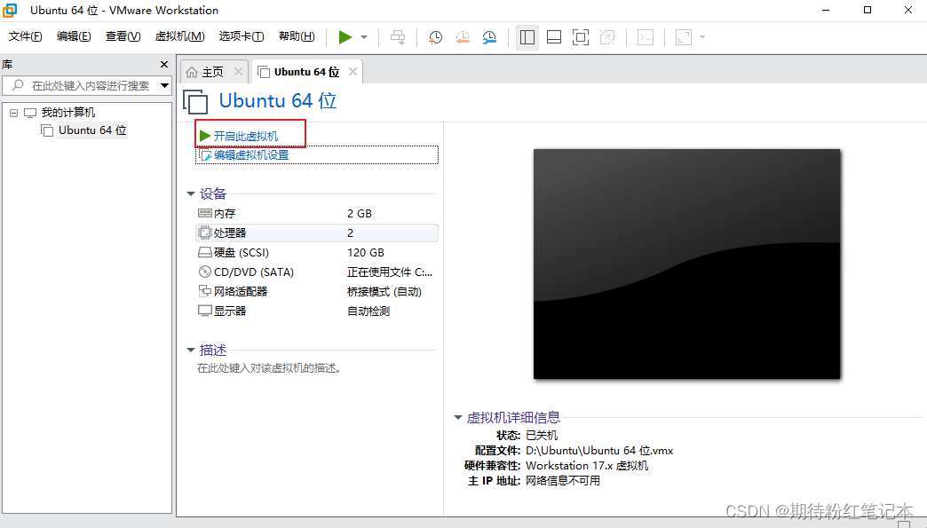This screenshot has height=528, width=927.
Task: Open the library search filter dropdown arrow
Action: click(x=165, y=86)
